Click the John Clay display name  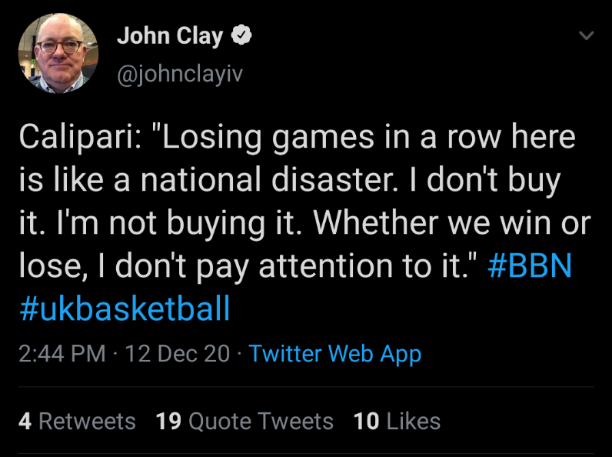click(169, 36)
